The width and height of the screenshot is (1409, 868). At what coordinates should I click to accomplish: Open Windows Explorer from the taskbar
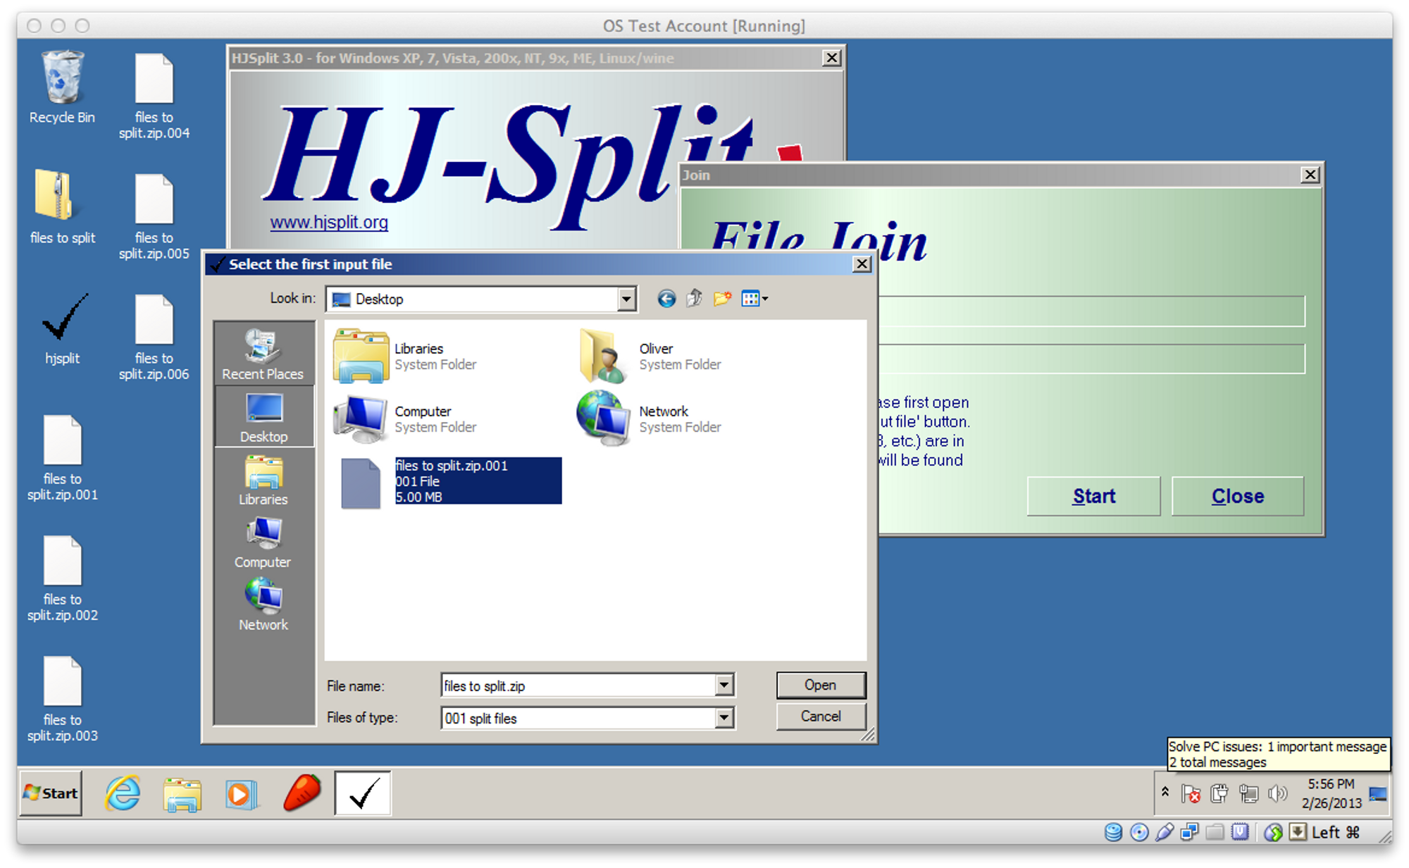[x=182, y=794]
